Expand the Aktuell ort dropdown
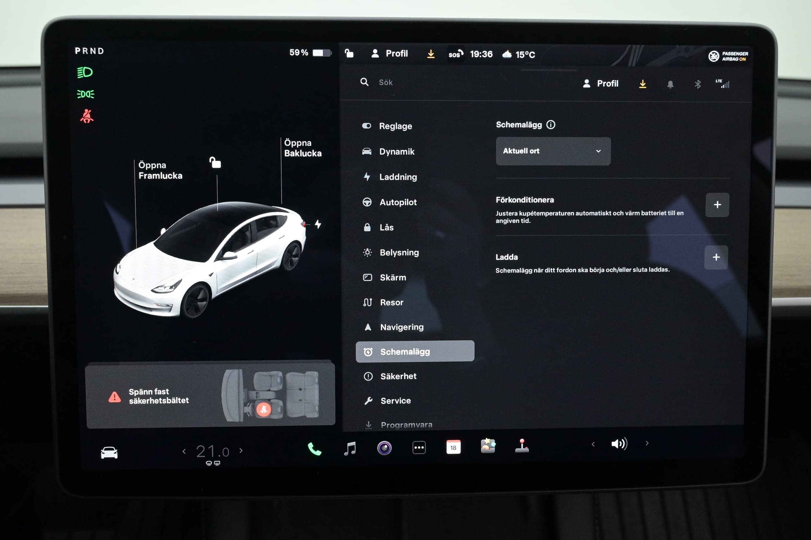The height and width of the screenshot is (540, 811). click(553, 151)
